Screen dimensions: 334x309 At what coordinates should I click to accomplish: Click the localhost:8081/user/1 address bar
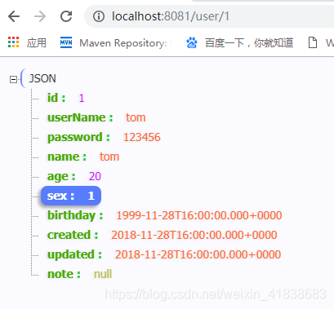tap(209, 16)
